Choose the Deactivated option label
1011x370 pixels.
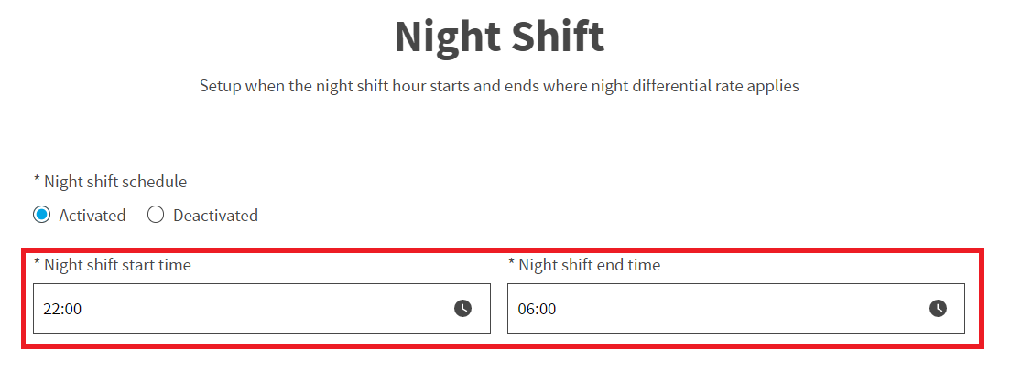point(215,215)
